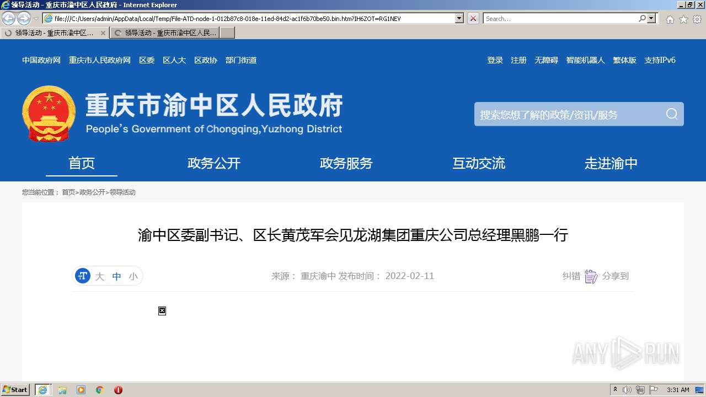
Task: Open the 政务服务 navigation item
Action: tap(346, 163)
